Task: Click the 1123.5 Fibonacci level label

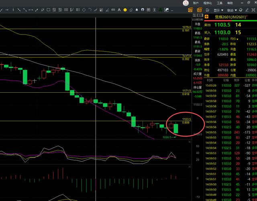Action: click(x=187, y=119)
